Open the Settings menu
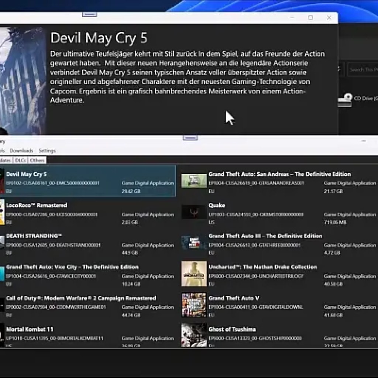 tap(47, 151)
